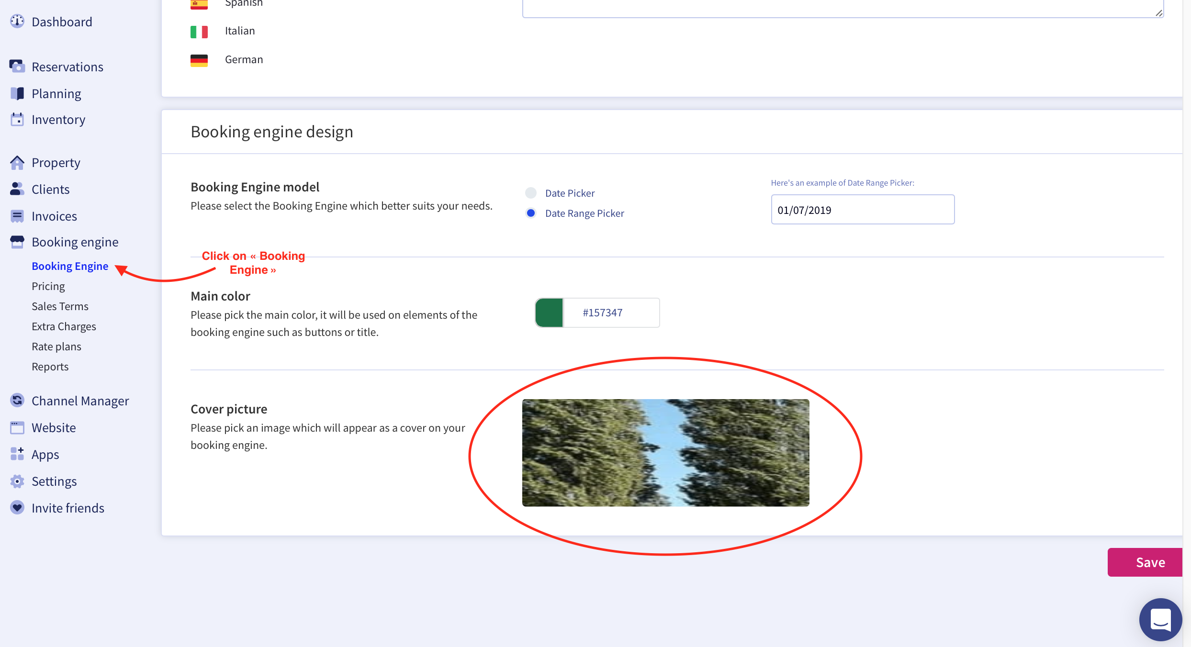Click the #157347 hex color field
Viewport: 1191px width, 647px height.
611,312
